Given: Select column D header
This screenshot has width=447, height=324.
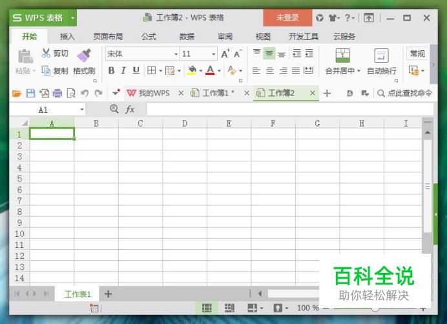Looking at the screenshot, I should click(185, 123).
